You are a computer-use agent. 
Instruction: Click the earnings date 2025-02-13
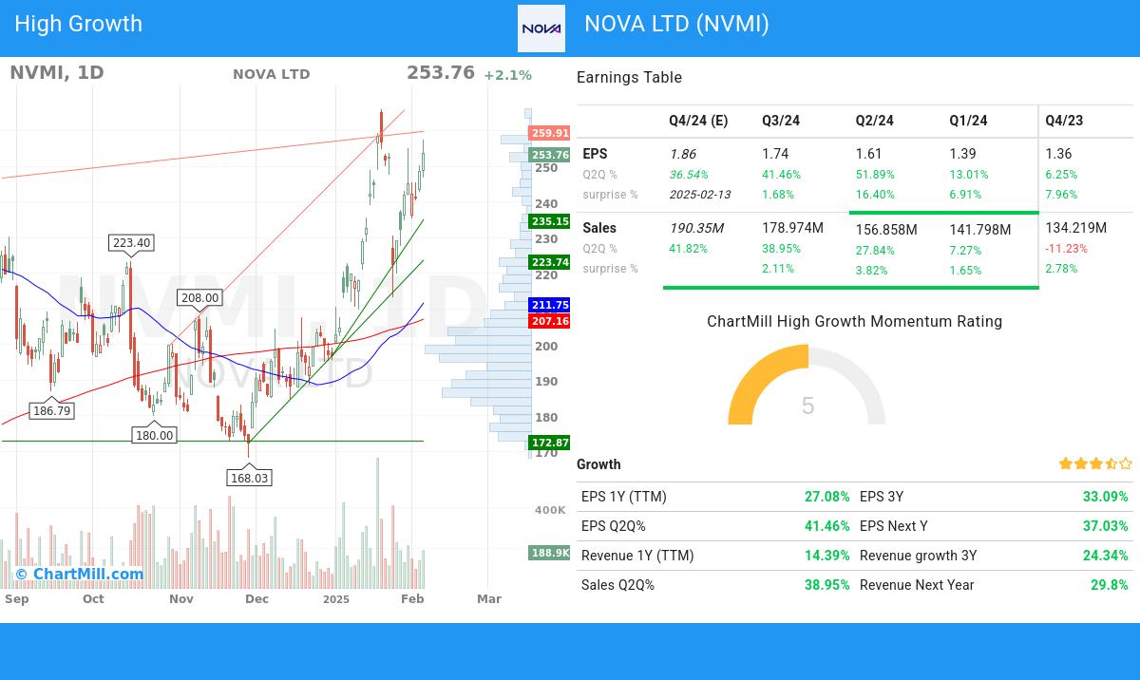pos(700,195)
